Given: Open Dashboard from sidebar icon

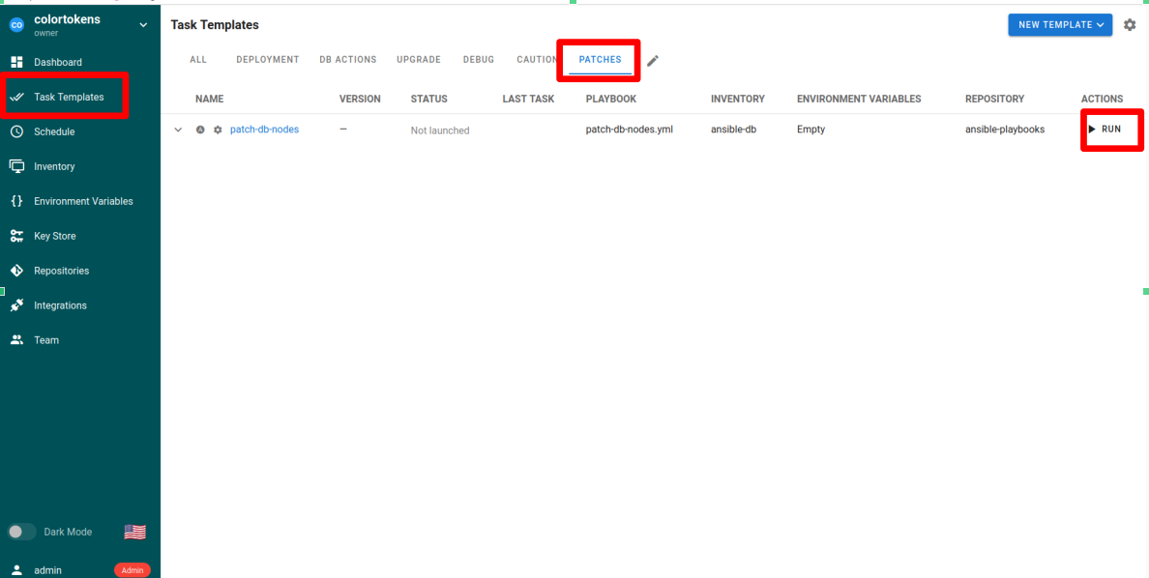Looking at the screenshot, I should [x=16, y=62].
